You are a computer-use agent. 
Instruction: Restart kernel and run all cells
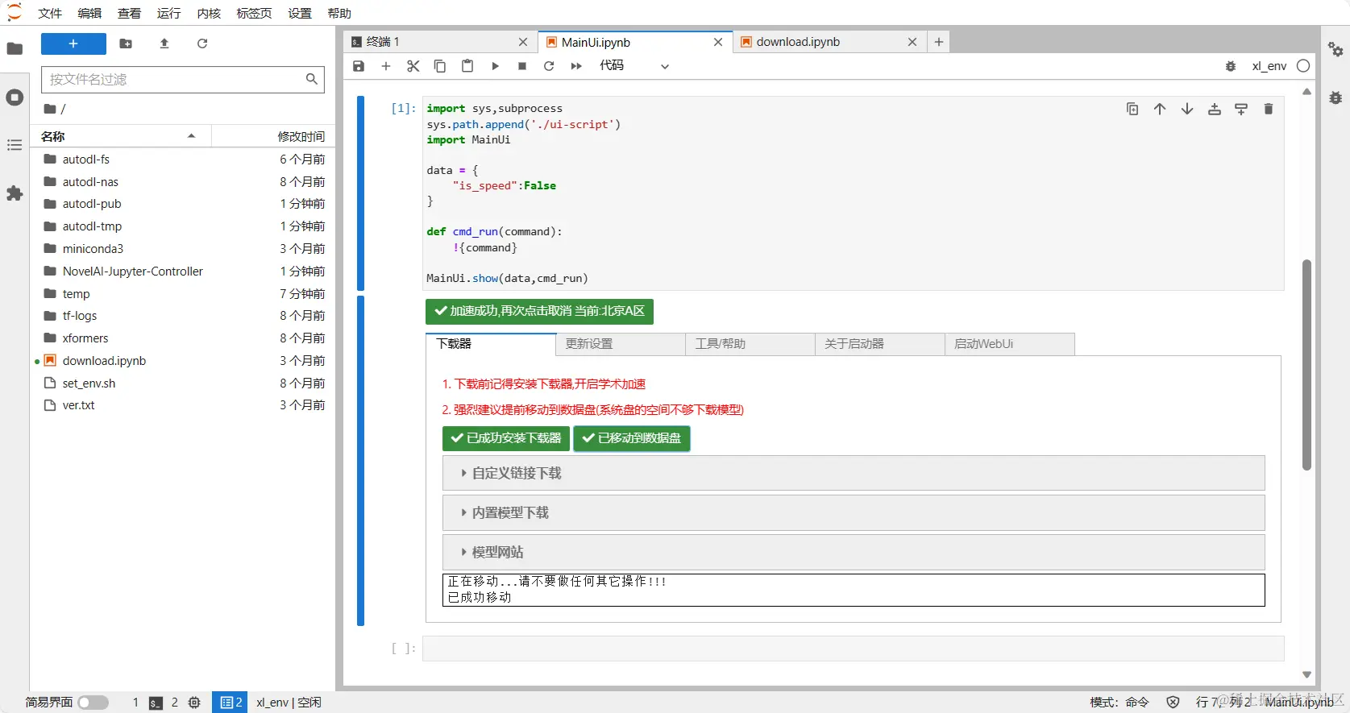click(576, 66)
